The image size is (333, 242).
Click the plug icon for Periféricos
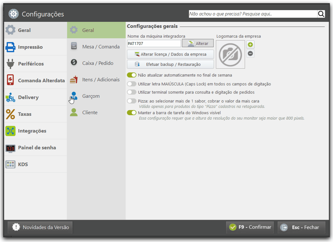[10, 64]
